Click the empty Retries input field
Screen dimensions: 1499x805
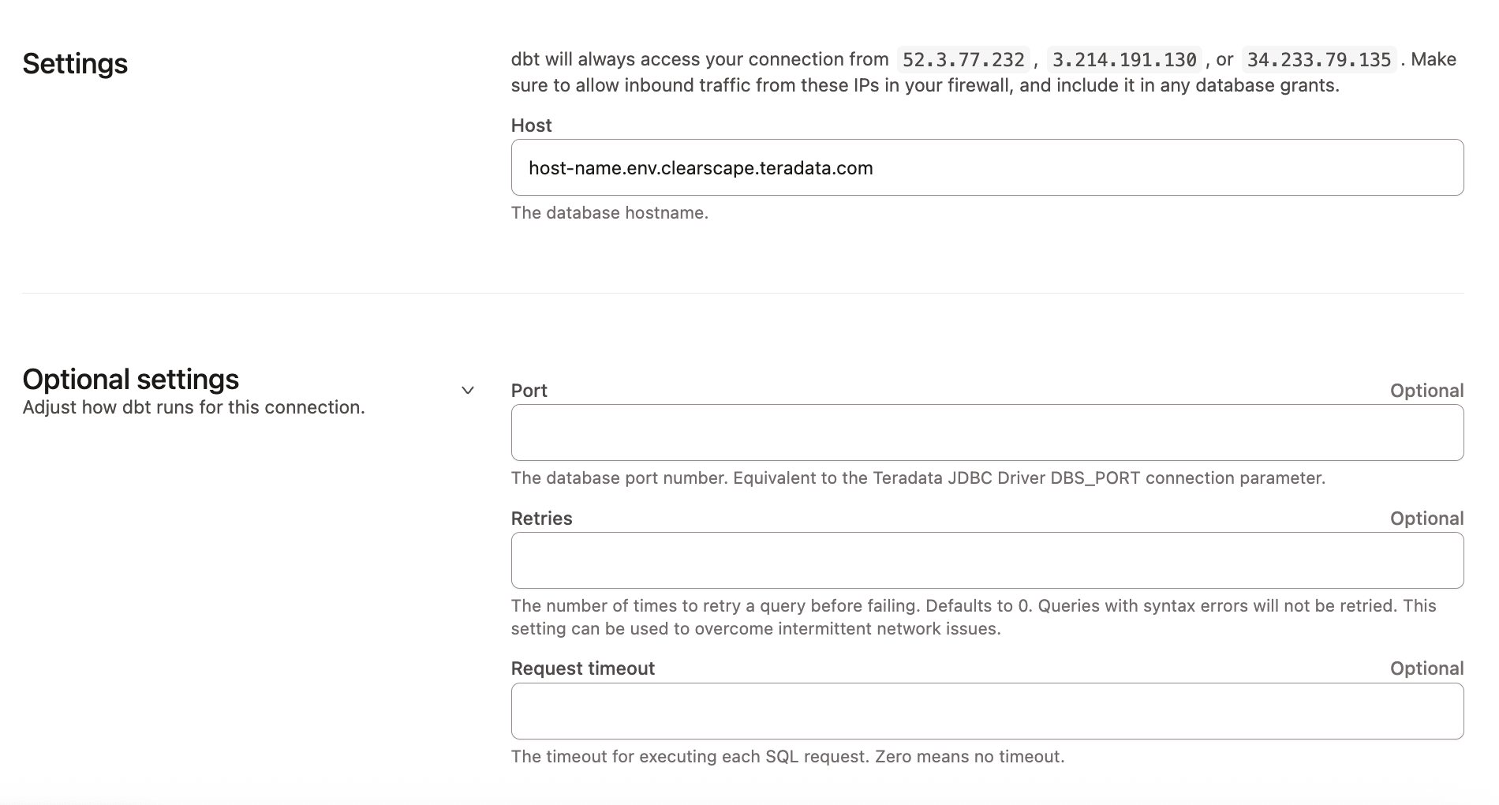(986, 560)
